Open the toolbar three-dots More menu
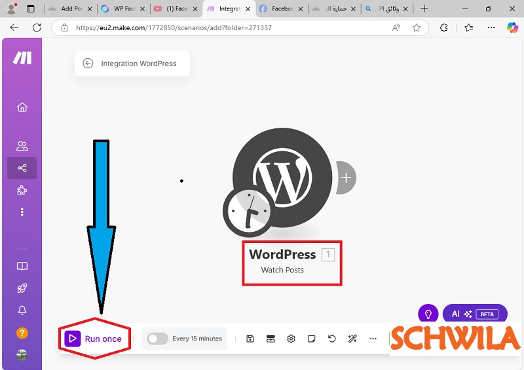This screenshot has width=524, height=370. tap(373, 339)
